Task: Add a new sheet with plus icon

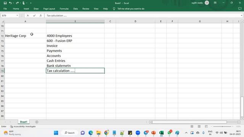Action: click(37, 122)
